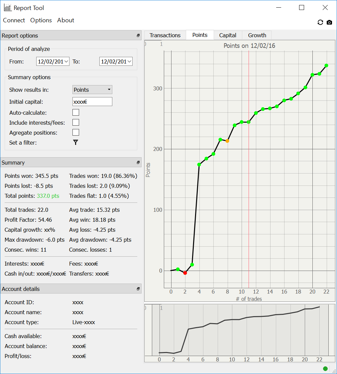The height and width of the screenshot is (374, 337).
Task: Click the red losing trade point on chart
Action: click(185, 273)
